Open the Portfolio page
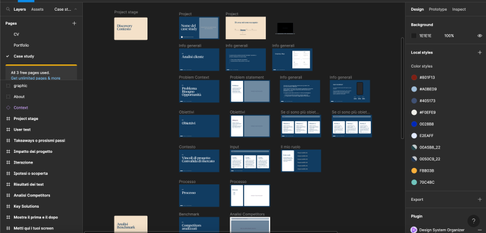 [21, 45]
